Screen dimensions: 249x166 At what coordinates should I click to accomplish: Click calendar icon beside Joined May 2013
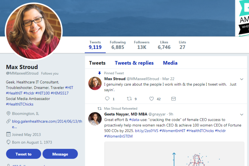pyautogui.click(x=8, y=134)
